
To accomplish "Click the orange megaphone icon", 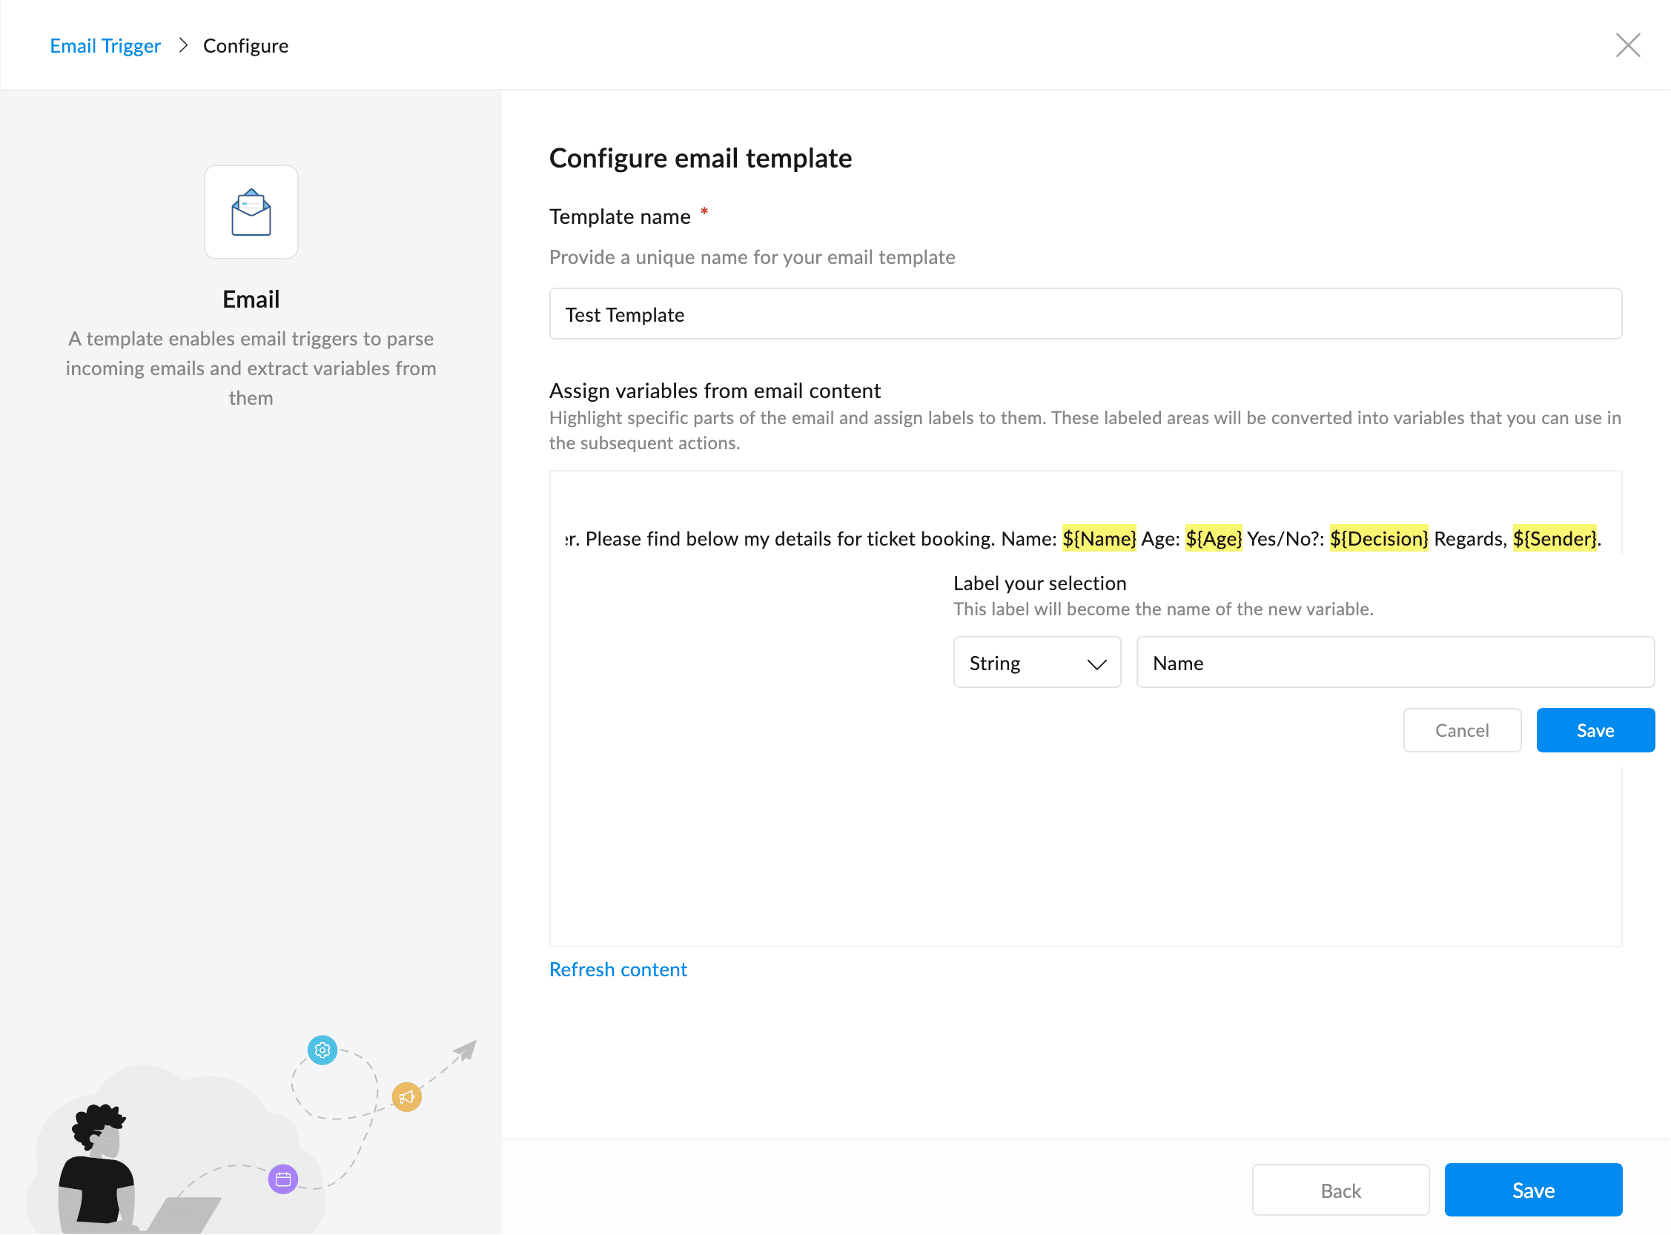I will coord(407,1096).
